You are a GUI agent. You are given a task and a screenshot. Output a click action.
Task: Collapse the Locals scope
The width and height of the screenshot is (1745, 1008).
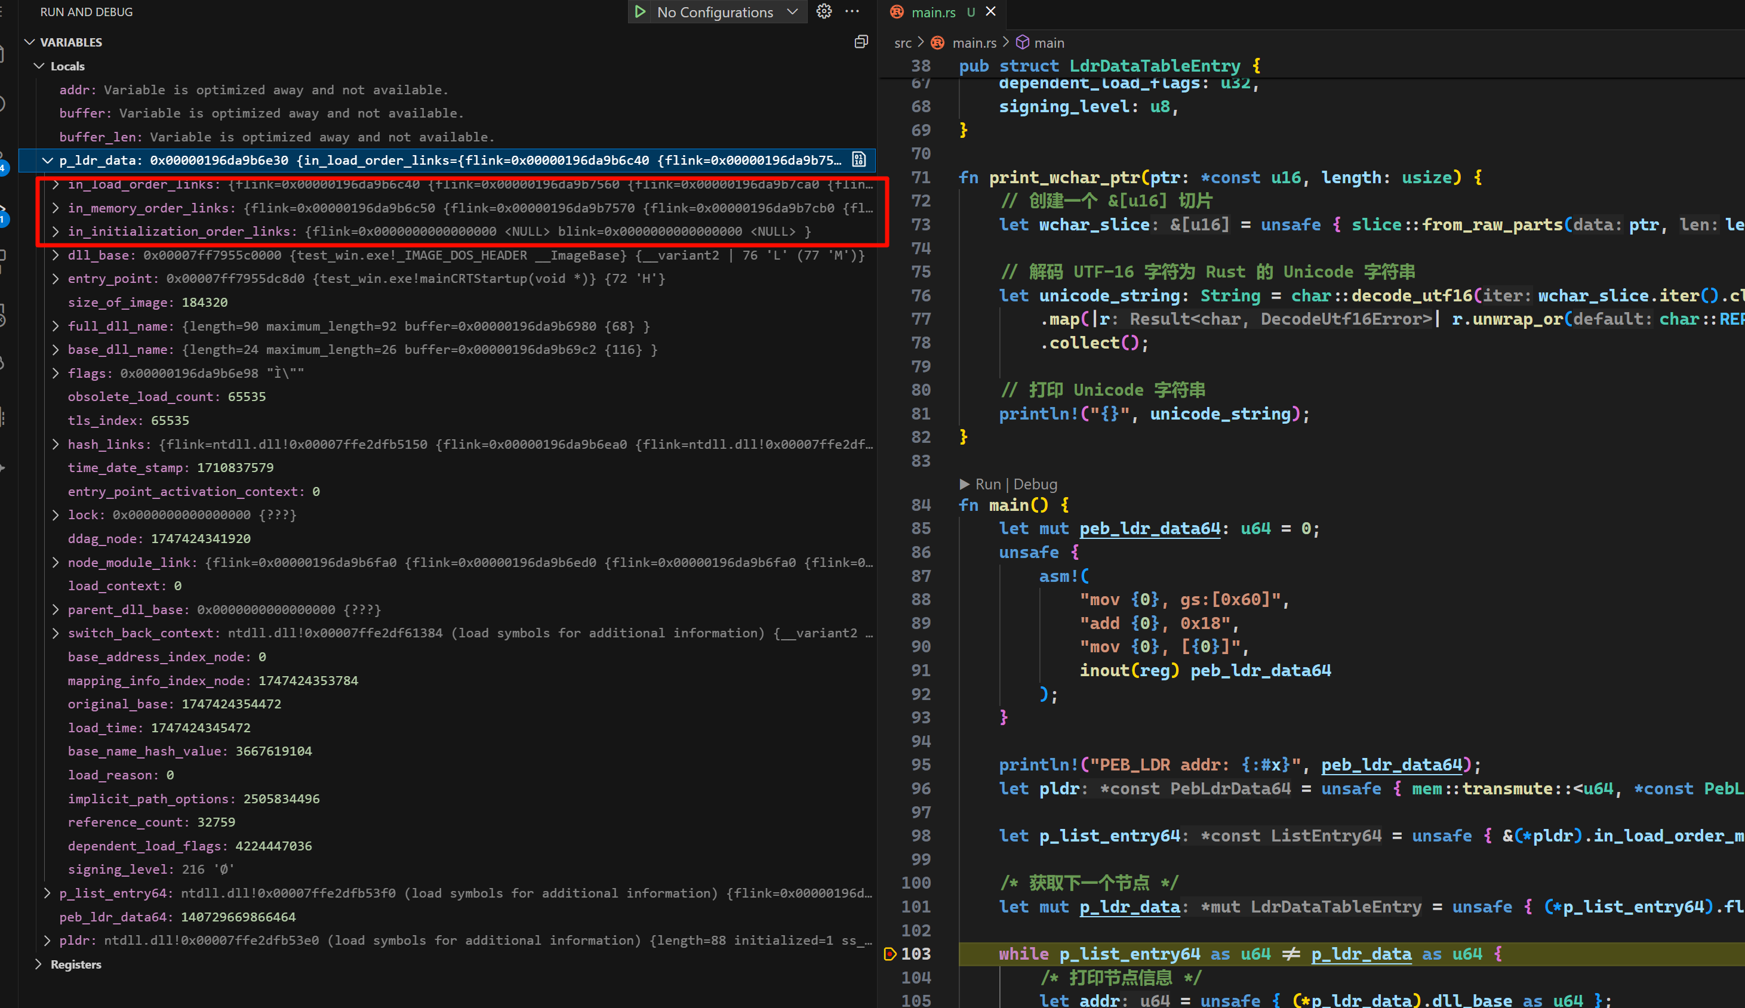pos(39,66)
